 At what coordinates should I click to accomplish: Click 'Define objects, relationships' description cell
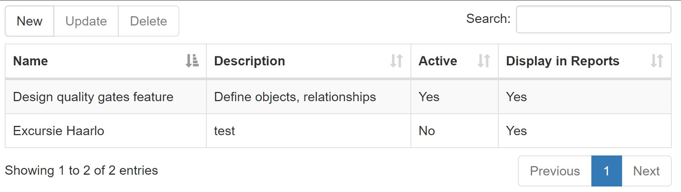tap(309, 97)
